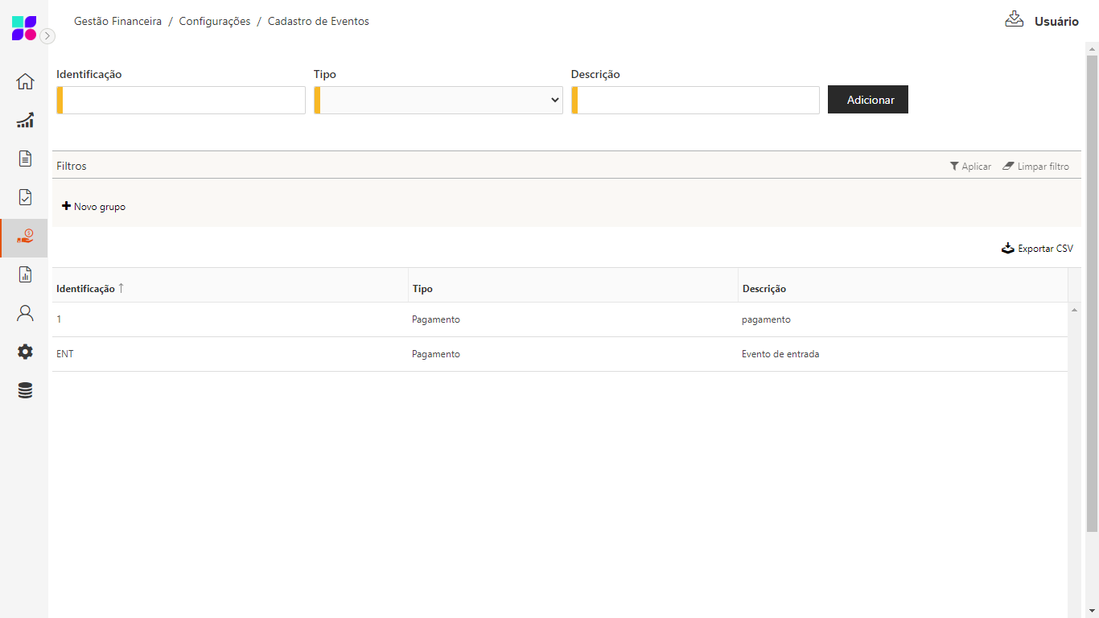
Task: Click the download inbox icon near Usuário
Action: 1014,19
